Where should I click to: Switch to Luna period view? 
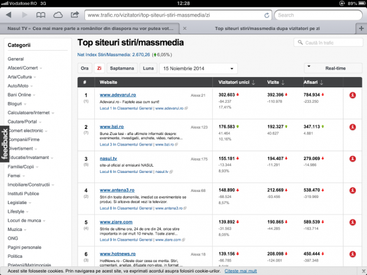coord(149,68)
